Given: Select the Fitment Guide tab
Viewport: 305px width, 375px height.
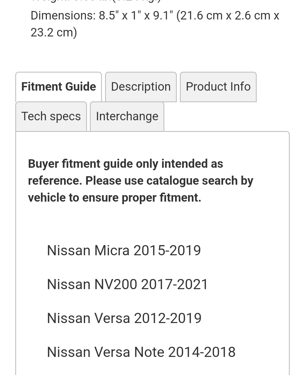Looking at the screenshot, I should [58, 87].
